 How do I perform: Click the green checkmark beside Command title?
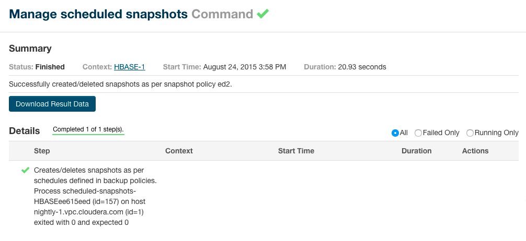(263, 14)
